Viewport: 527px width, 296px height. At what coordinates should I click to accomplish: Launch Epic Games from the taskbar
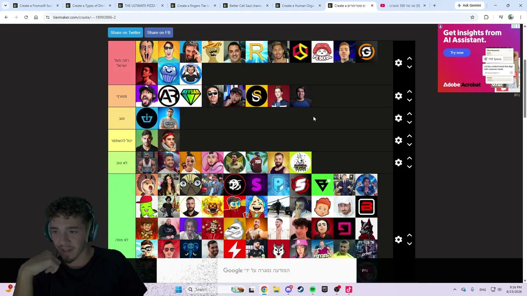point(324,289)
